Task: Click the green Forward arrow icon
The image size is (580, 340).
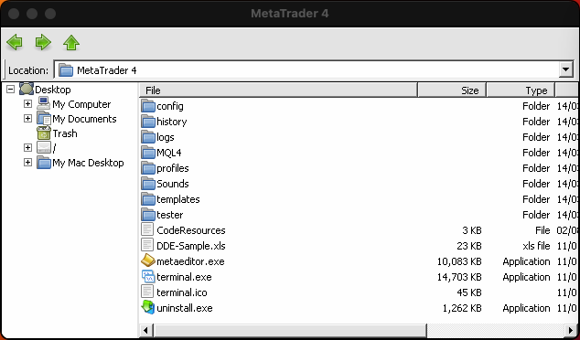Action: [x=43, y=42]
